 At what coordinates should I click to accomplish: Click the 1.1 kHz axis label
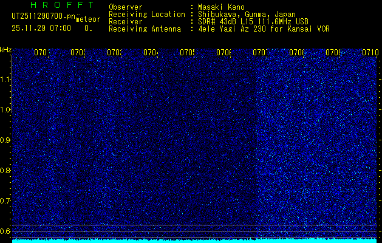[5, 80]
